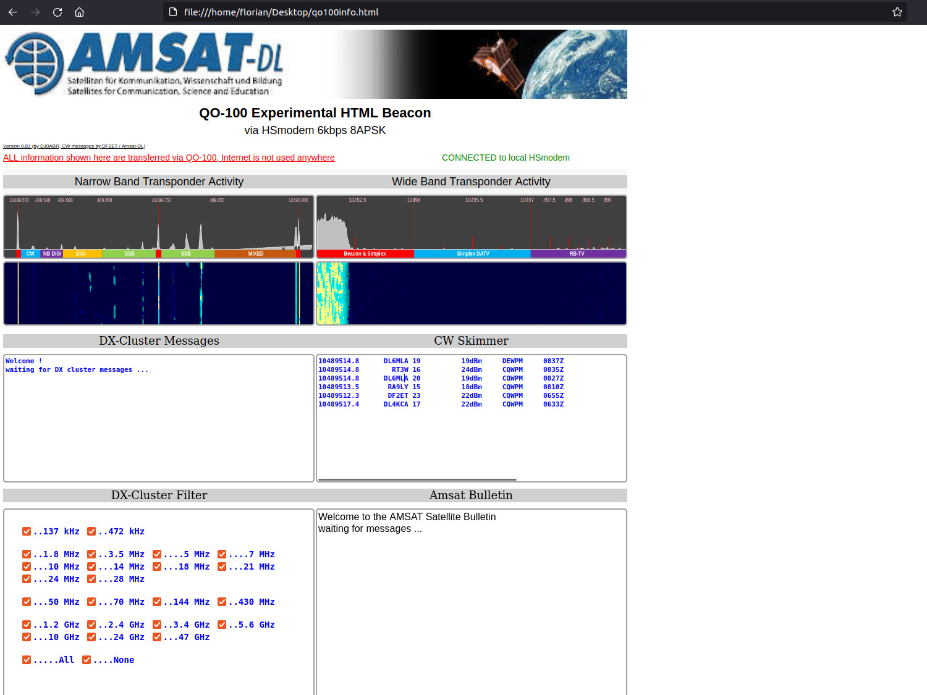Click the browser forward arrow
Screen dimensions: 927x695
point(35,12)
